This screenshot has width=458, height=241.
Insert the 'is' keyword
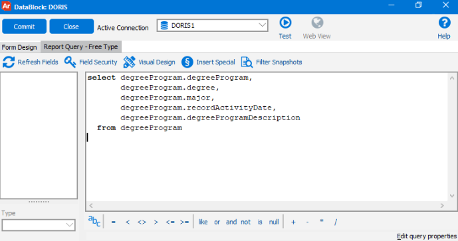(260, 222)
